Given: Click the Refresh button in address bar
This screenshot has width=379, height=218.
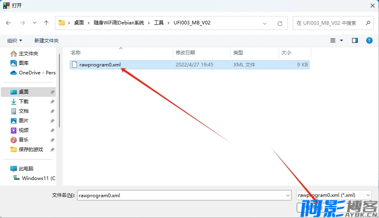Looking at the screenshot, I should [280, 23].
